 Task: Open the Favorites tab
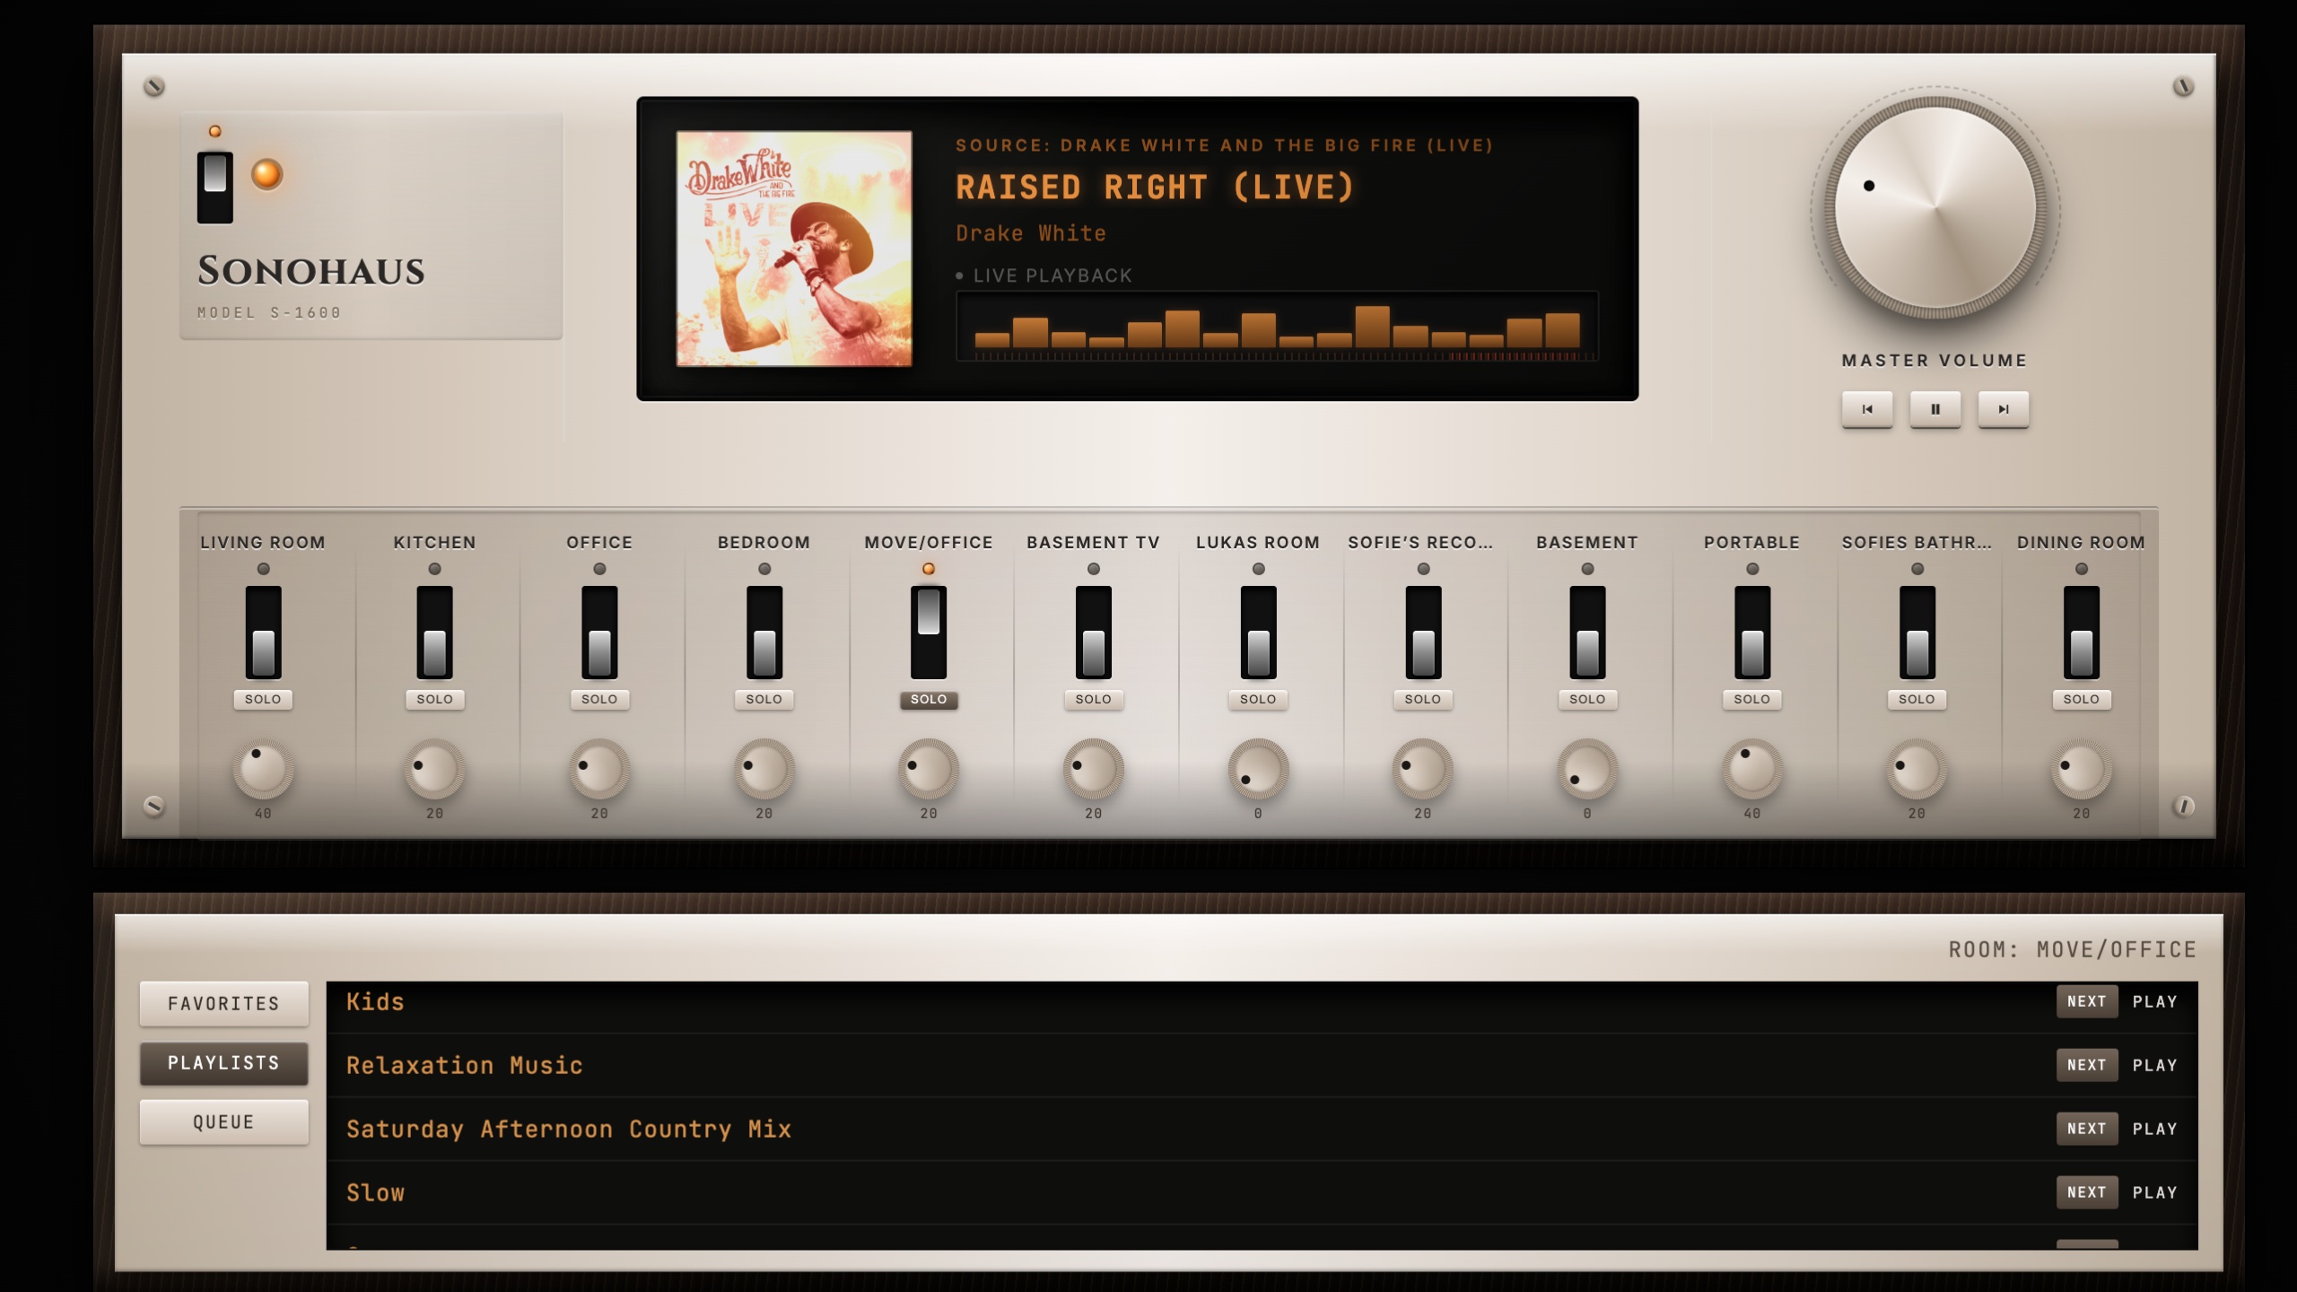click(223, 1003)
